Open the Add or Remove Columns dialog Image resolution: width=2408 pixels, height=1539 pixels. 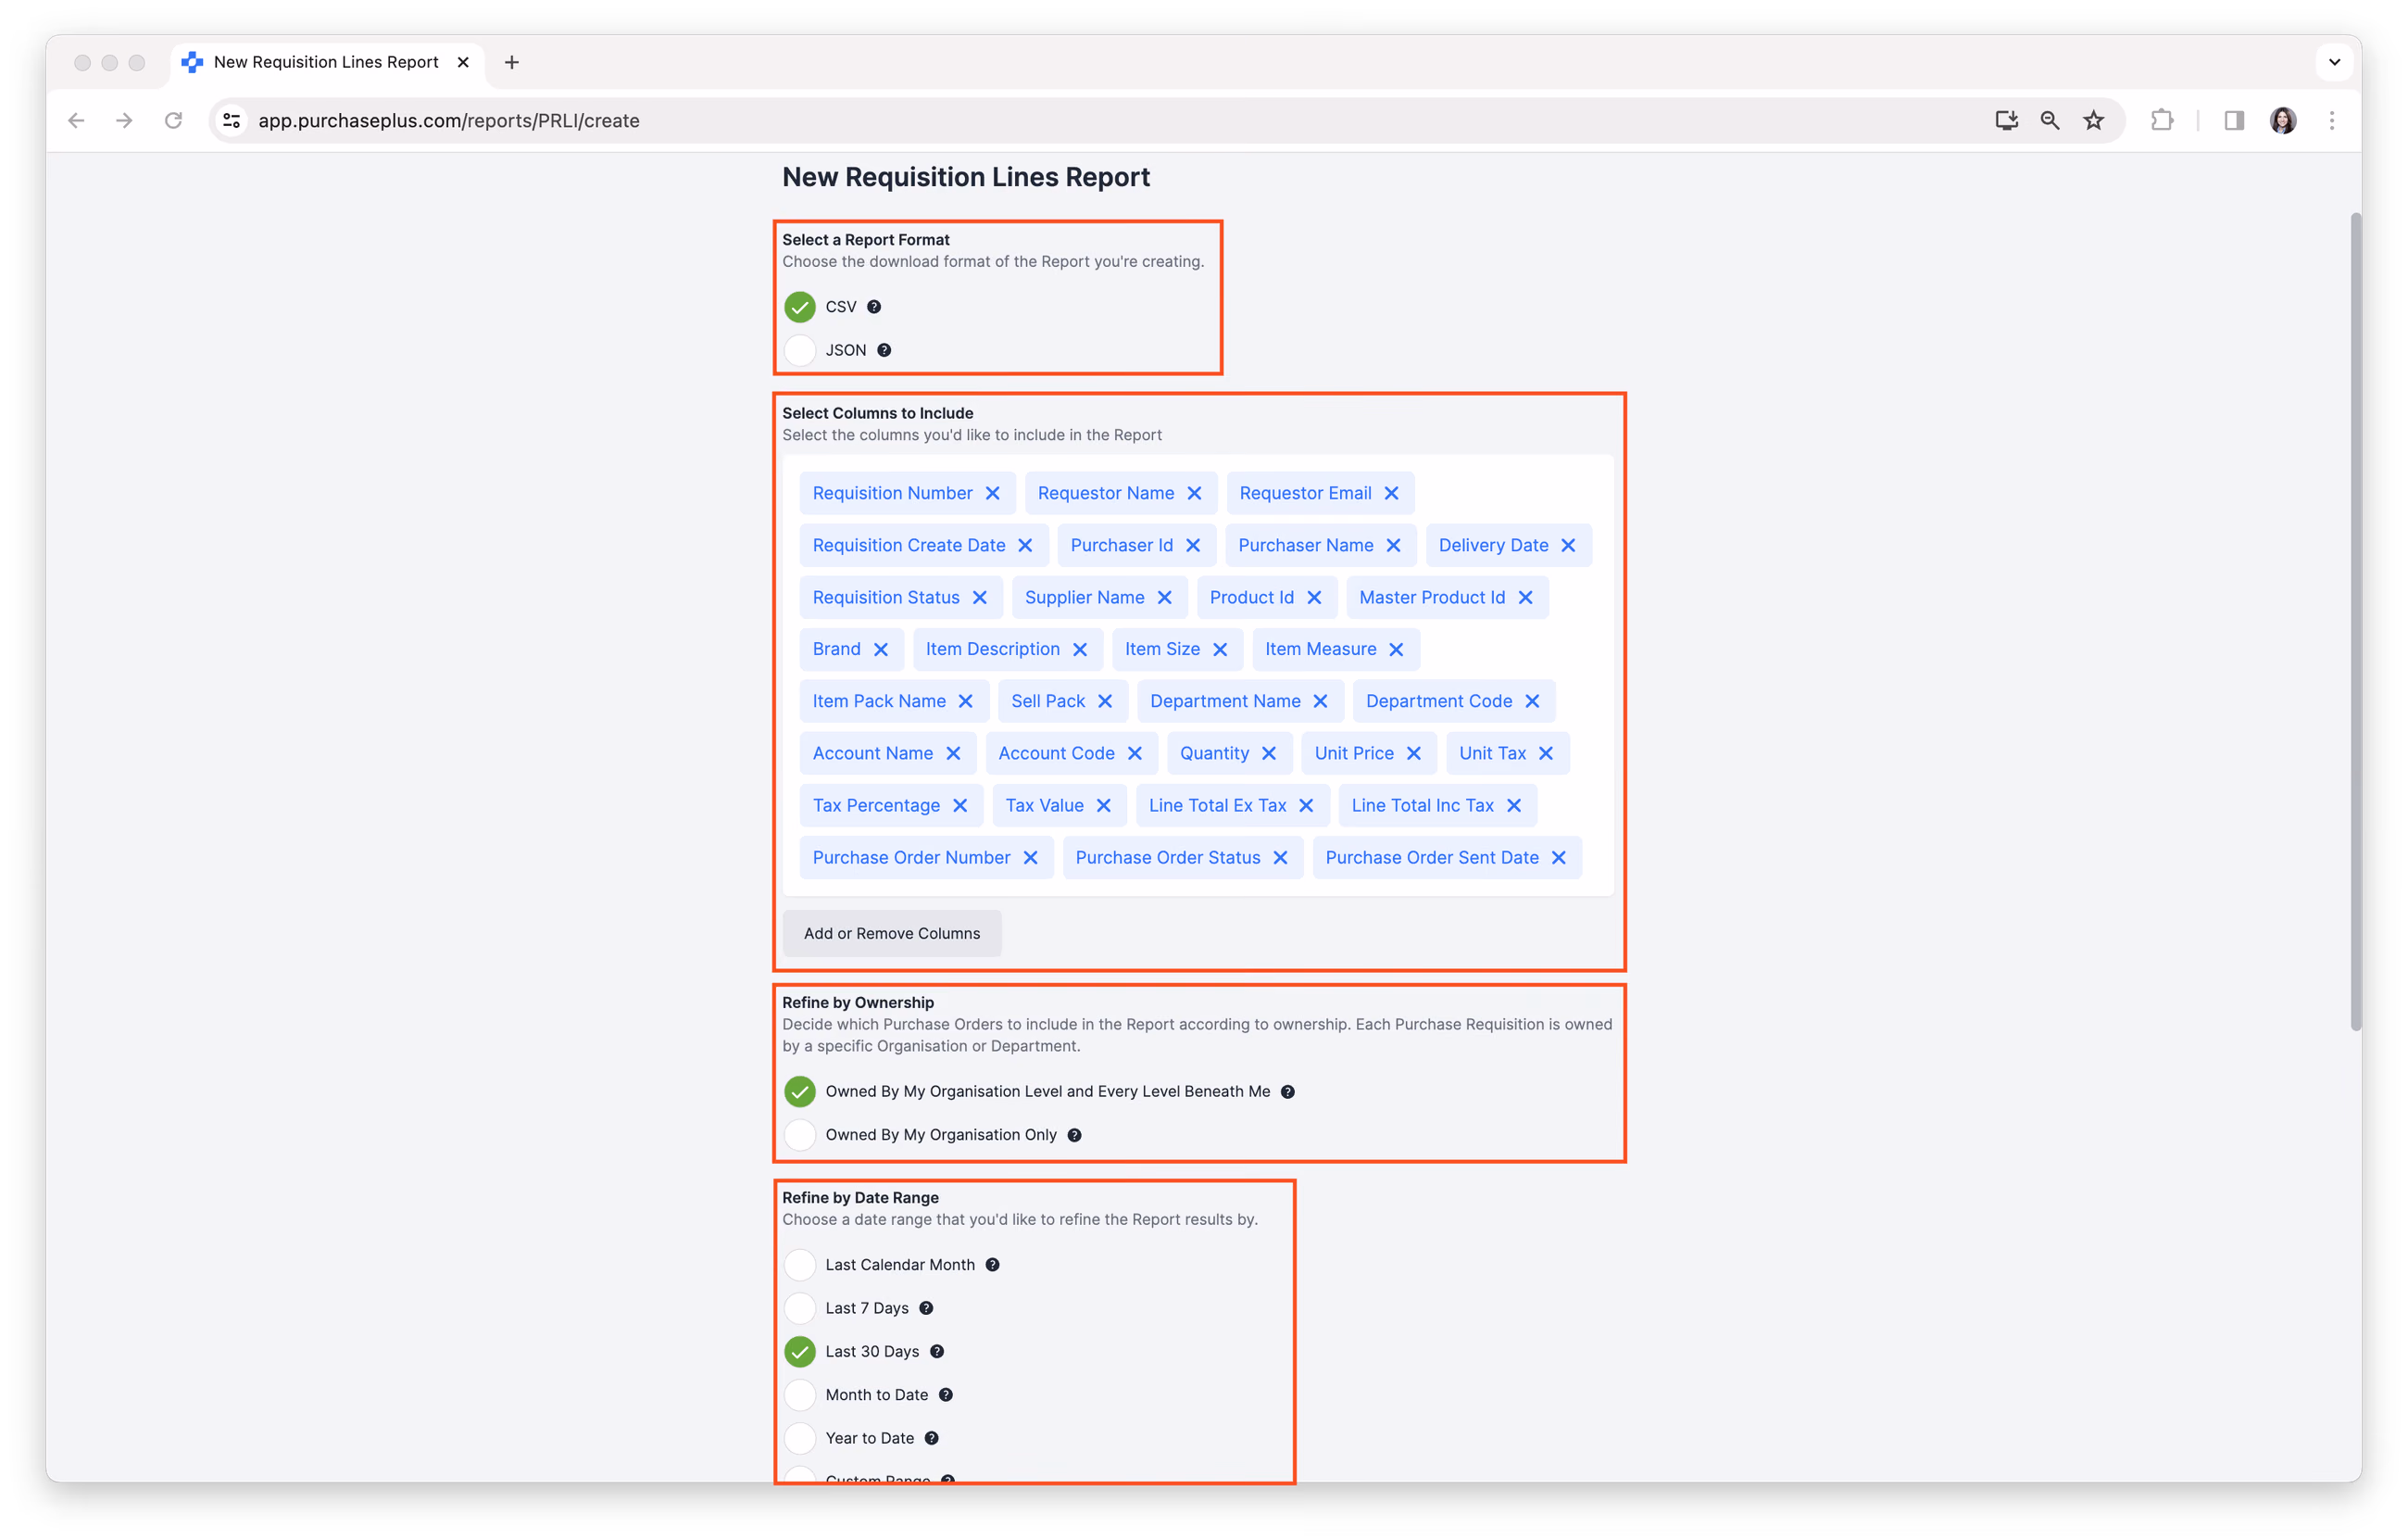(x=892, y=934)
